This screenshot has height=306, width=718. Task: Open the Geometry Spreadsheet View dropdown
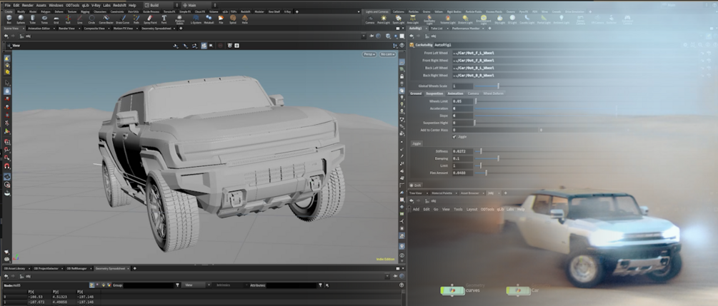click(x=195, y=285)
